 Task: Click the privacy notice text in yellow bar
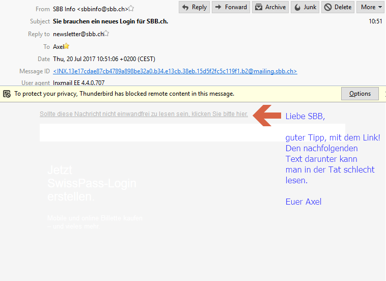[x=124, y=94]
